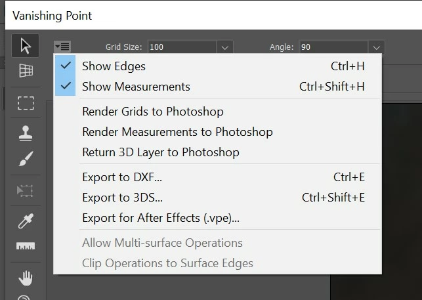The image size is (422, 300).
Task: Choose the Marquee selection tool
Action: click(26, 103)
